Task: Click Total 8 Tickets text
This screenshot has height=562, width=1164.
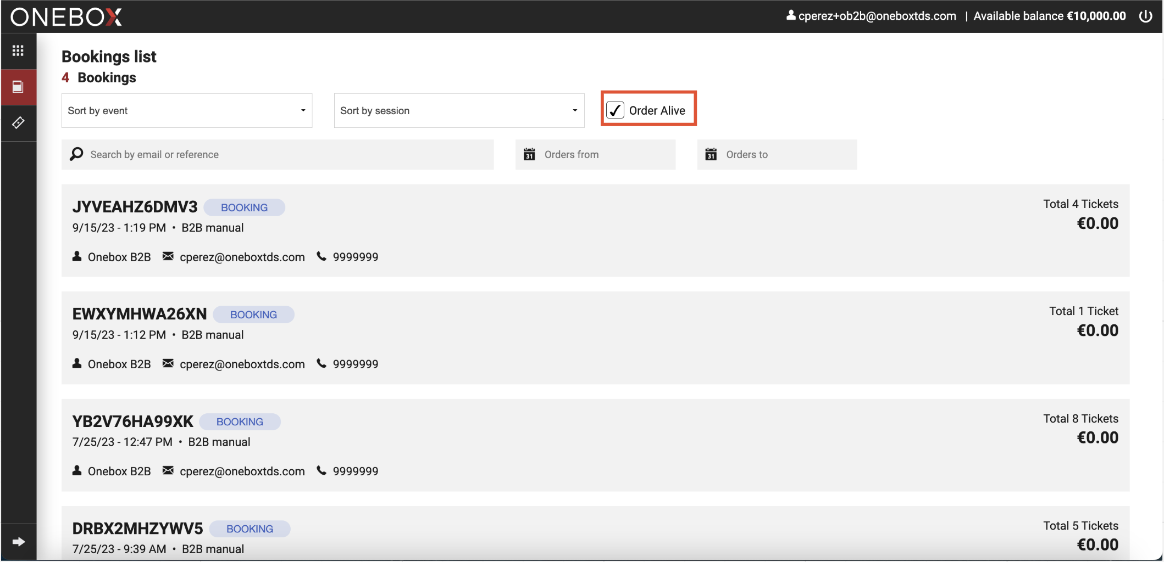Action: pos(1081,418)
